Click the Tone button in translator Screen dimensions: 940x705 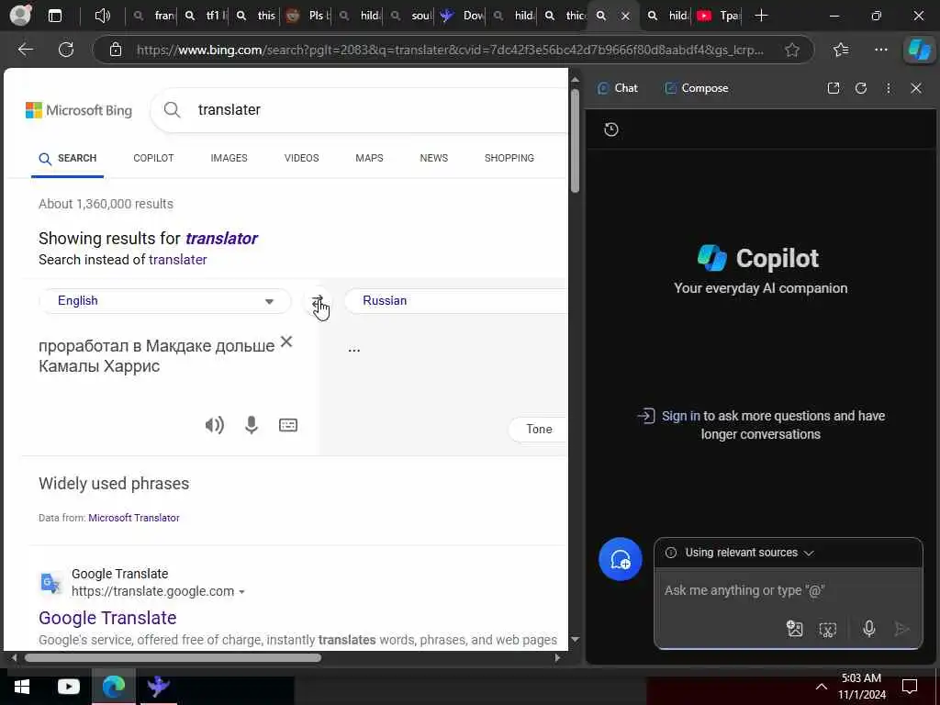coord(538,430)
